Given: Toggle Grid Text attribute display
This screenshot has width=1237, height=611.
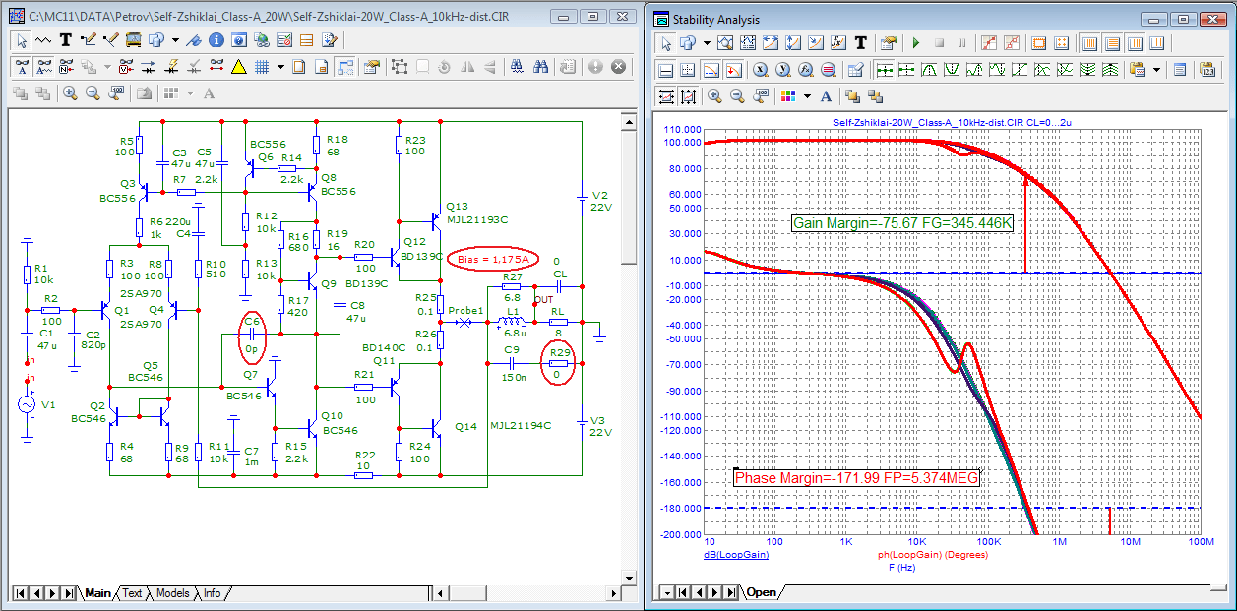Looking at the screenshot, I should [x=22, y=67].
